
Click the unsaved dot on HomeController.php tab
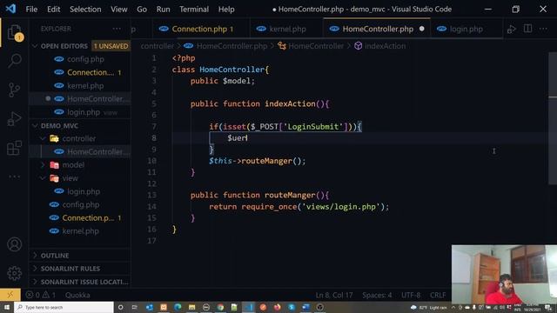(x=421, y=29)
